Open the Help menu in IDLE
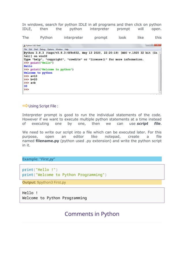The height and width of the screenshot is (260, 184). click(x=67, y=49)
